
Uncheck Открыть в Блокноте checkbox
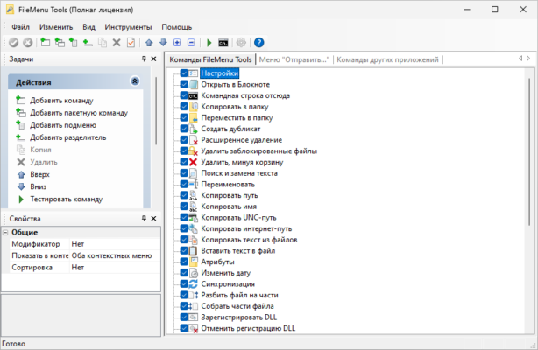(184, 84)
